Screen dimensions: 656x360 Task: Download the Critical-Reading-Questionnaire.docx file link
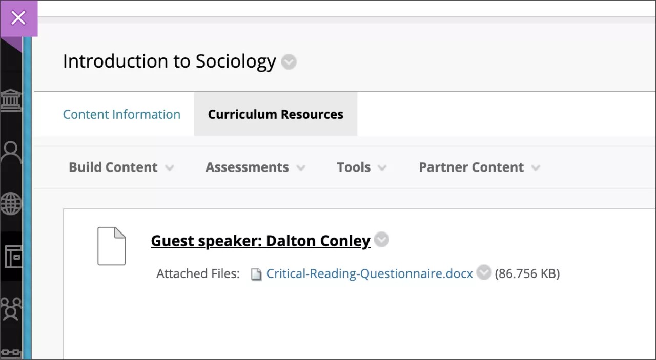click(369, 273)
